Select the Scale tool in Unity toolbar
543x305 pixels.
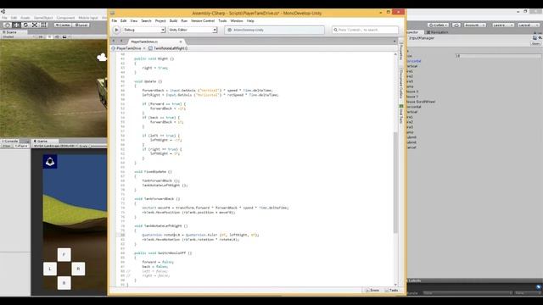point(35,25)
